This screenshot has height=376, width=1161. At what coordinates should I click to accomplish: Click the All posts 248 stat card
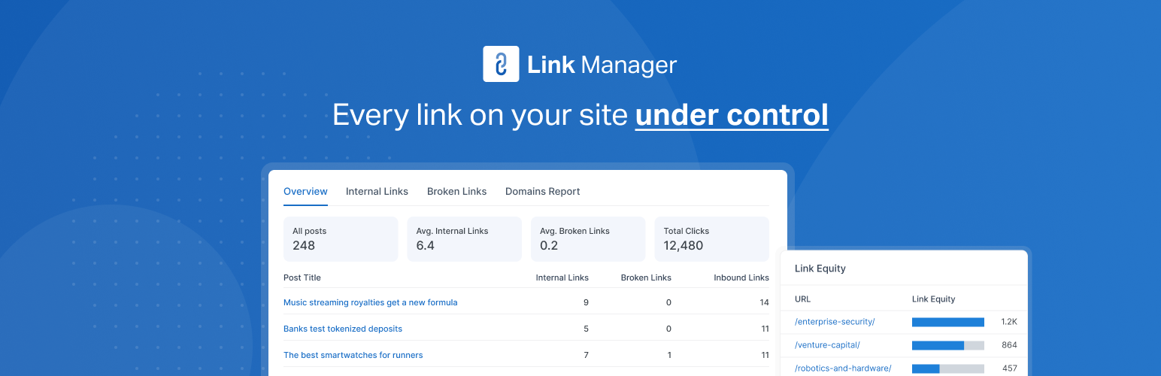click(x=341, y=239)
